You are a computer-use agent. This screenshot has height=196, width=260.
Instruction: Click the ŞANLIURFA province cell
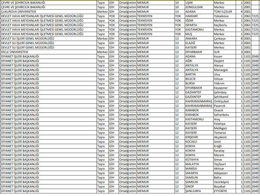(199, 191)
